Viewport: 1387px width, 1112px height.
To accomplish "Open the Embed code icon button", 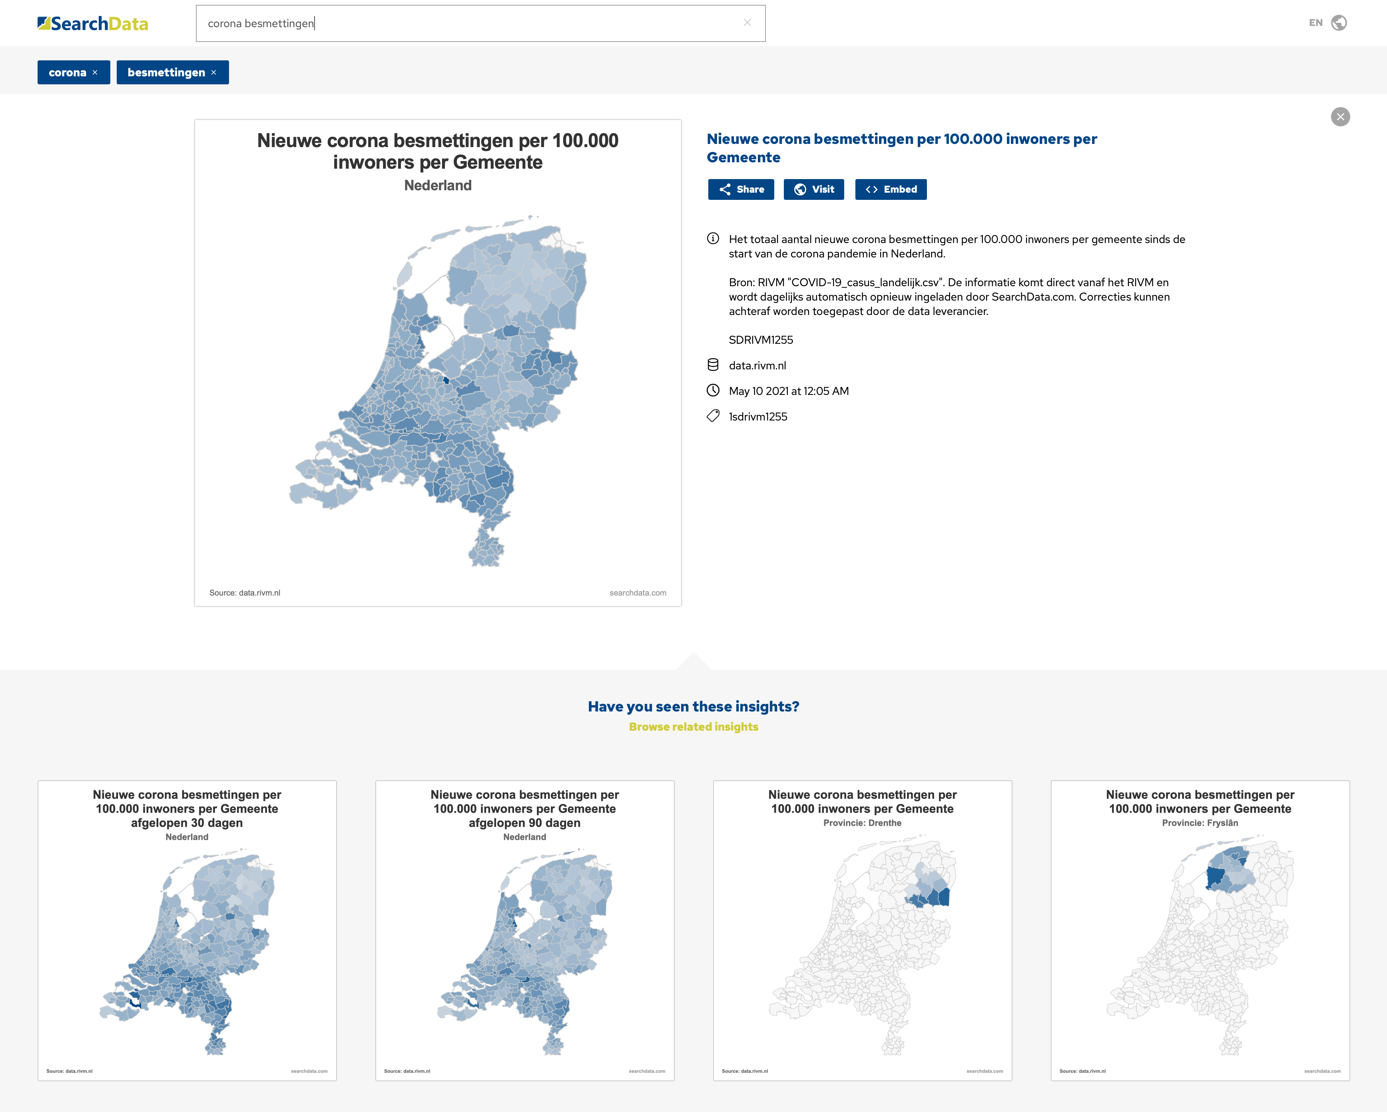I will [873, 189].
